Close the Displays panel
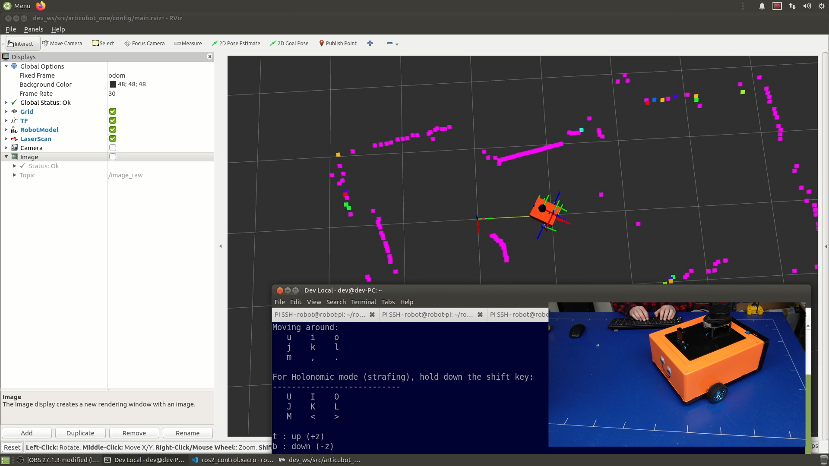The height and width of the screenshot is (466, 829). pyautogui.click(x=210, y=57)
